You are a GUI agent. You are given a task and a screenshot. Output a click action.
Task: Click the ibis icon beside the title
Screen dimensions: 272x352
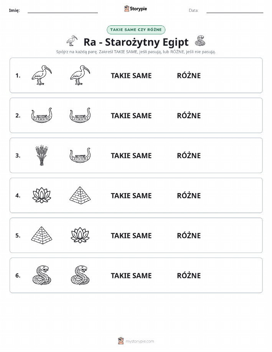tap(72, 41)
